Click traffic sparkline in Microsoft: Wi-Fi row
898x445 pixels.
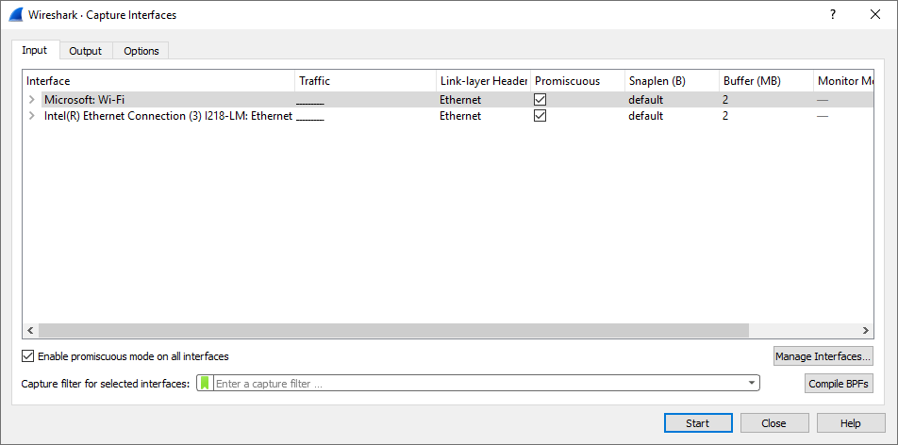310,102
